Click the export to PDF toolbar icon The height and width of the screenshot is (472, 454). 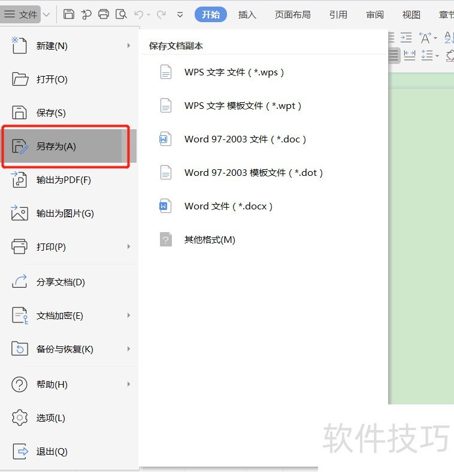pos(86,14)
